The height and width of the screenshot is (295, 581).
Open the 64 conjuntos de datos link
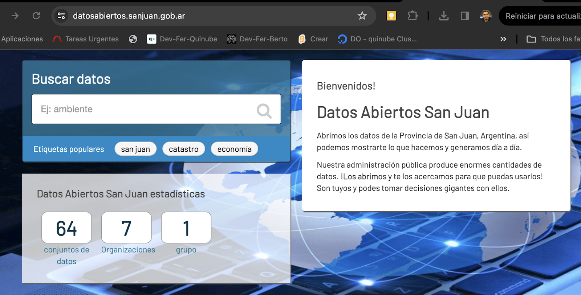point(66,228)
